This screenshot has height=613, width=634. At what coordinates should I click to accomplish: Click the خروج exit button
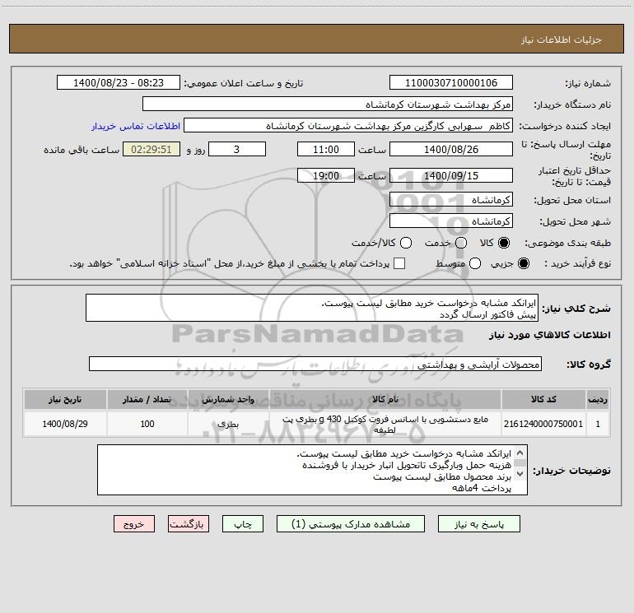point(134,524)
